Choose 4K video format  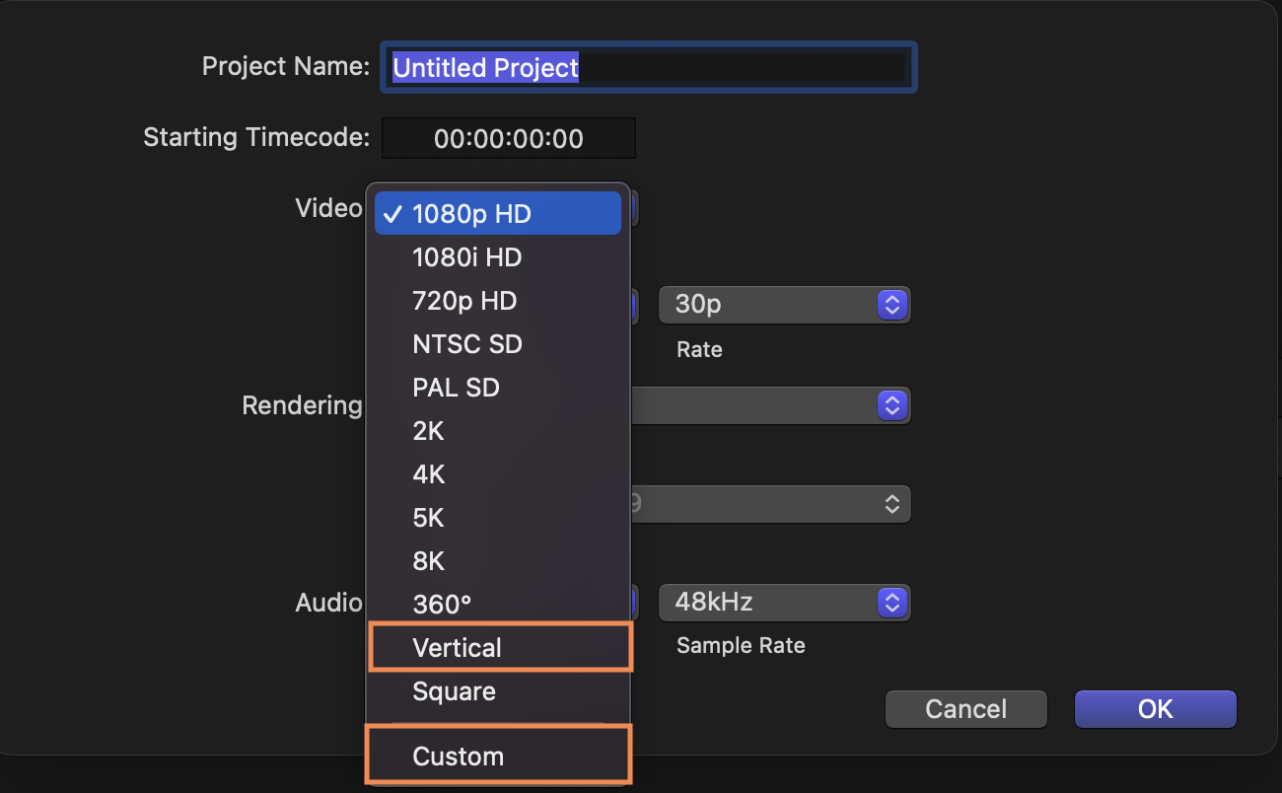498,474
